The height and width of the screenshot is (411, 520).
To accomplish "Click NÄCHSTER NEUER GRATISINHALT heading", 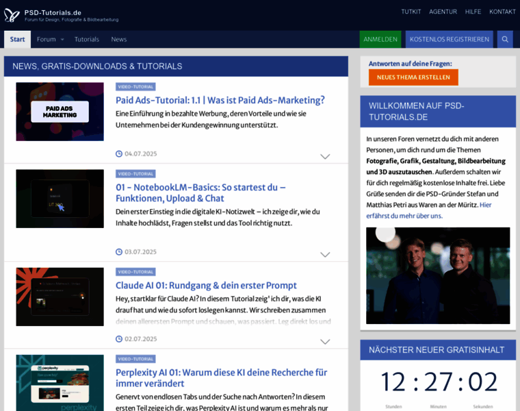I will coord(437,349).
